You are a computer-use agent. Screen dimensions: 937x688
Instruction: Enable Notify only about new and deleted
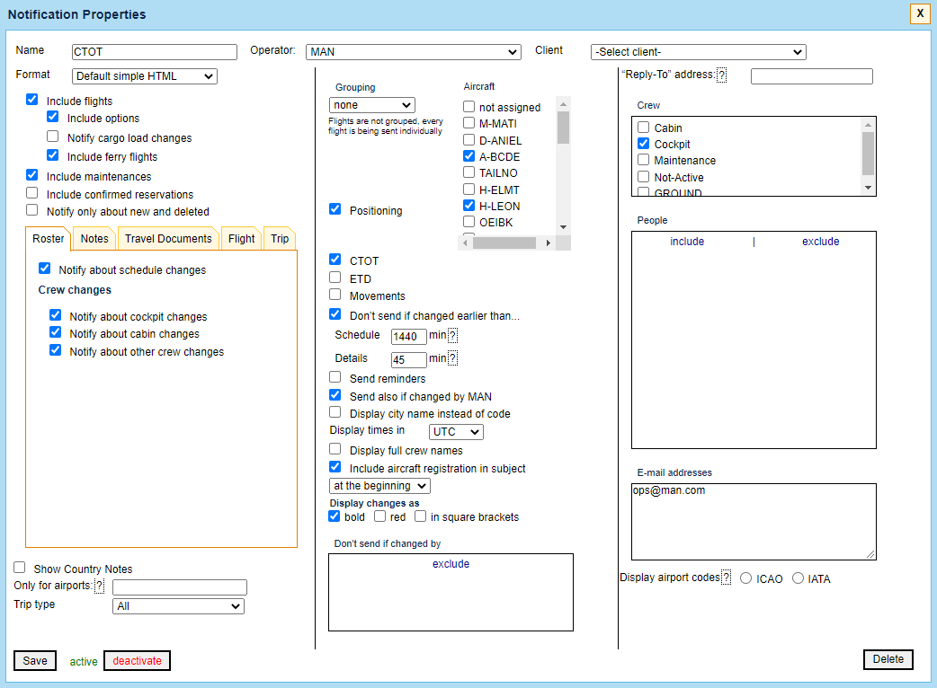32,210
